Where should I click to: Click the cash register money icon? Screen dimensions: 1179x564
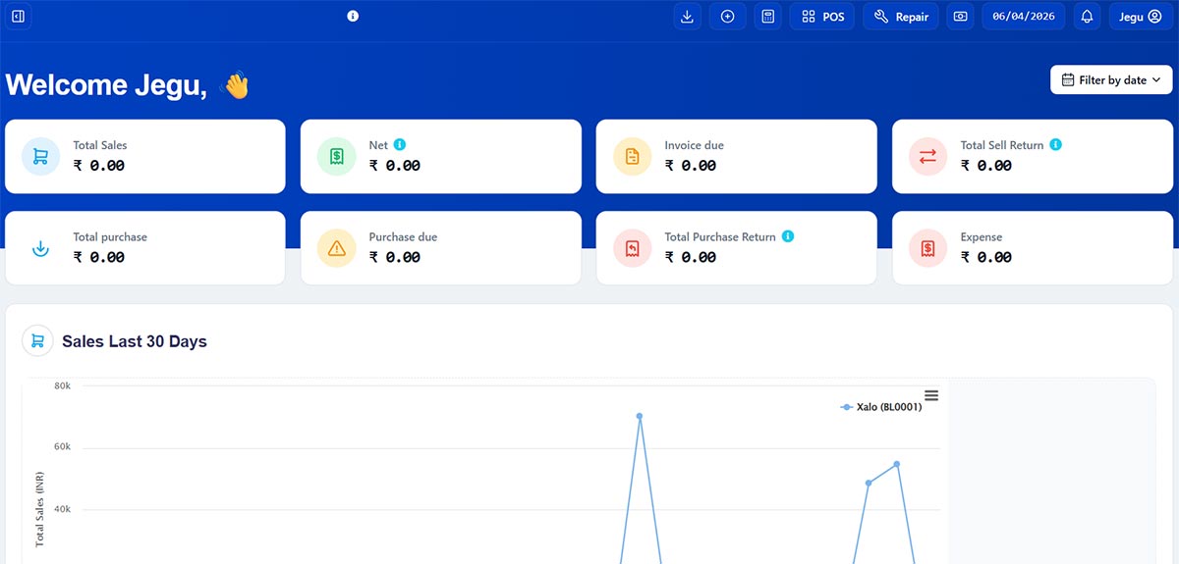tap(960, 17)
